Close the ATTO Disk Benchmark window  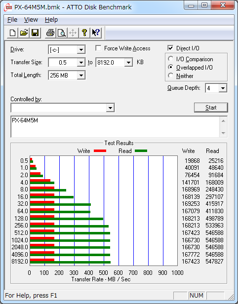(223, 5)
